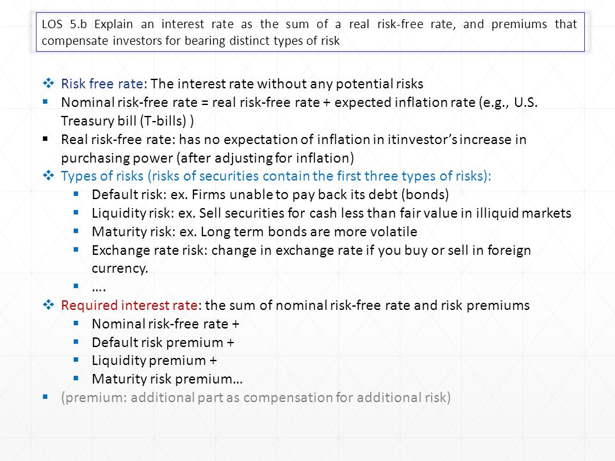
Task: Click the blue 'Risk free rate' heading text
Action: 102,83
